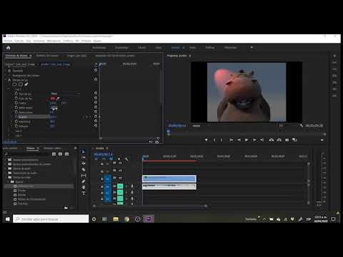343x257 pixels.
Task: Open the light type dropdown
Action: [x=66, y=94]
